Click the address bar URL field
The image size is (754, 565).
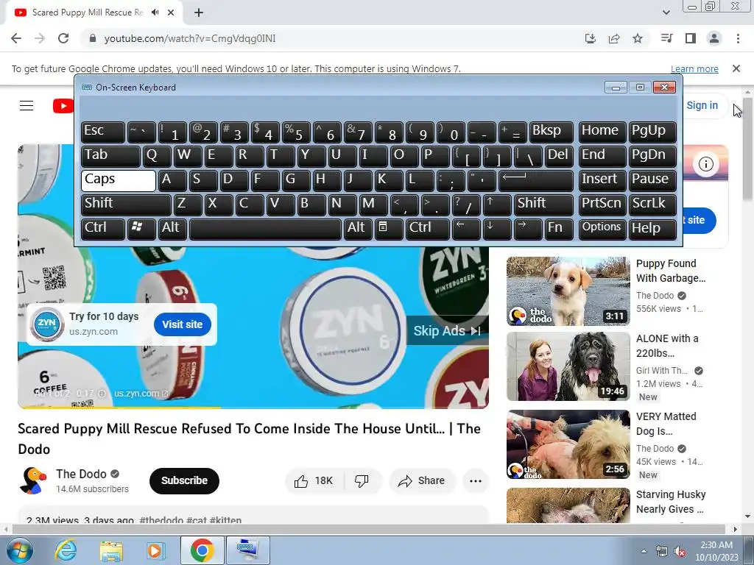click(x=332, y=38)
